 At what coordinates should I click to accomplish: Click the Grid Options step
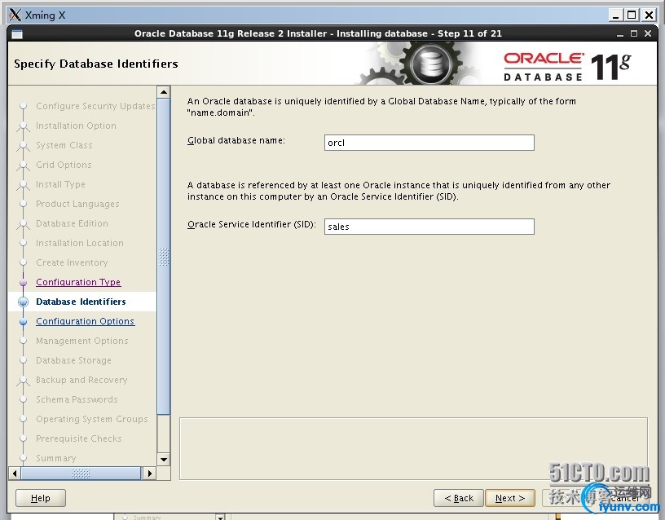coord(64,165)
